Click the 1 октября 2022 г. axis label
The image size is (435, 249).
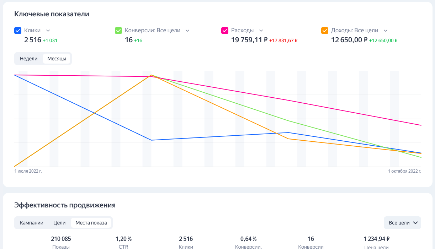(405, 171)
